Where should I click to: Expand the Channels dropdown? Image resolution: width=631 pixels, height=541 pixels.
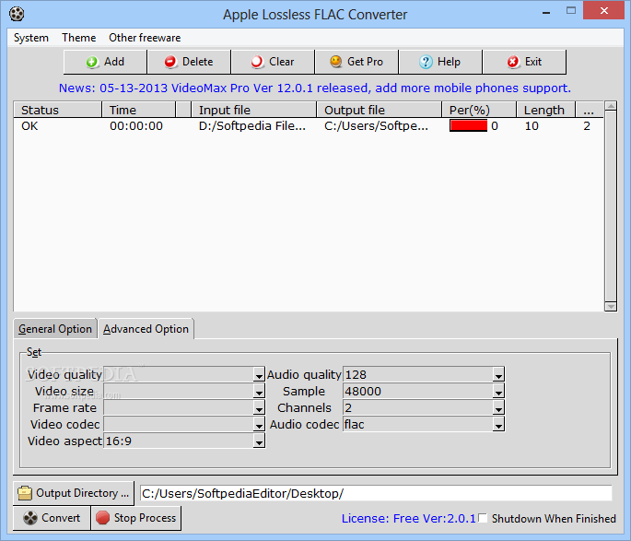tap(498, 408)
